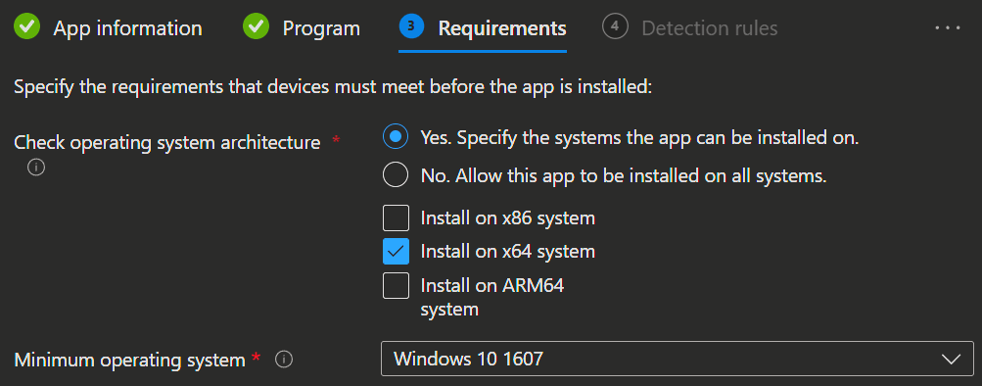Image resolution: width=982 pixels, height=386 pixels.
Task: Open the Requirements tab
Action: [x=502, y=28]
